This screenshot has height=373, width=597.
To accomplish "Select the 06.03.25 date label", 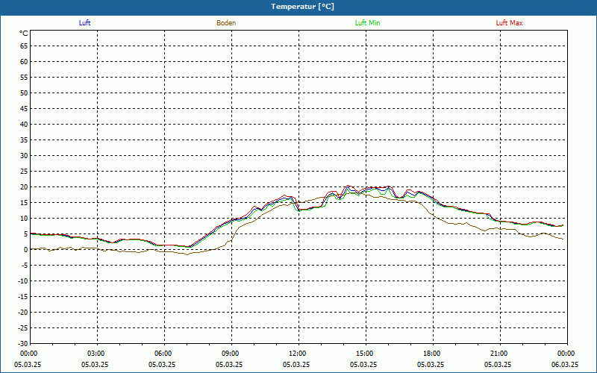I will pos(565,365).
